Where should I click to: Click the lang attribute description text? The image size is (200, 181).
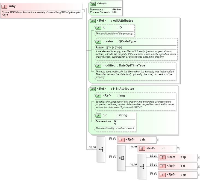click(135, 104)
